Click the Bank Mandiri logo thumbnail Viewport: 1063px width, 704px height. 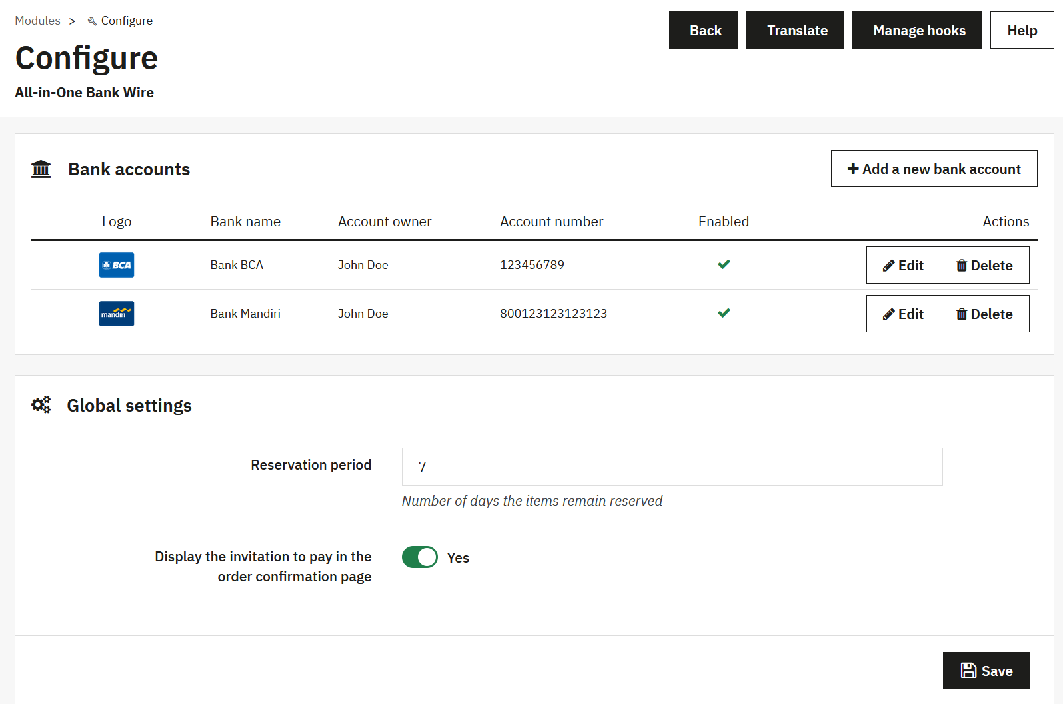(x=117, y=314)
